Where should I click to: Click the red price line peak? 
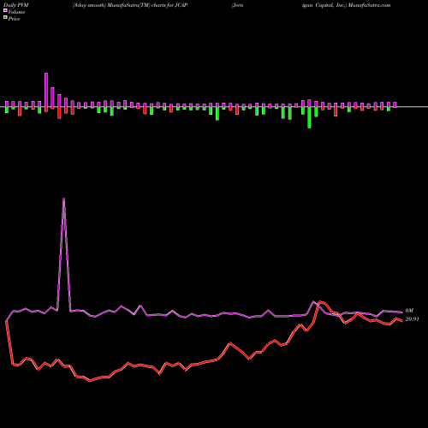click(x=320, y=301)
